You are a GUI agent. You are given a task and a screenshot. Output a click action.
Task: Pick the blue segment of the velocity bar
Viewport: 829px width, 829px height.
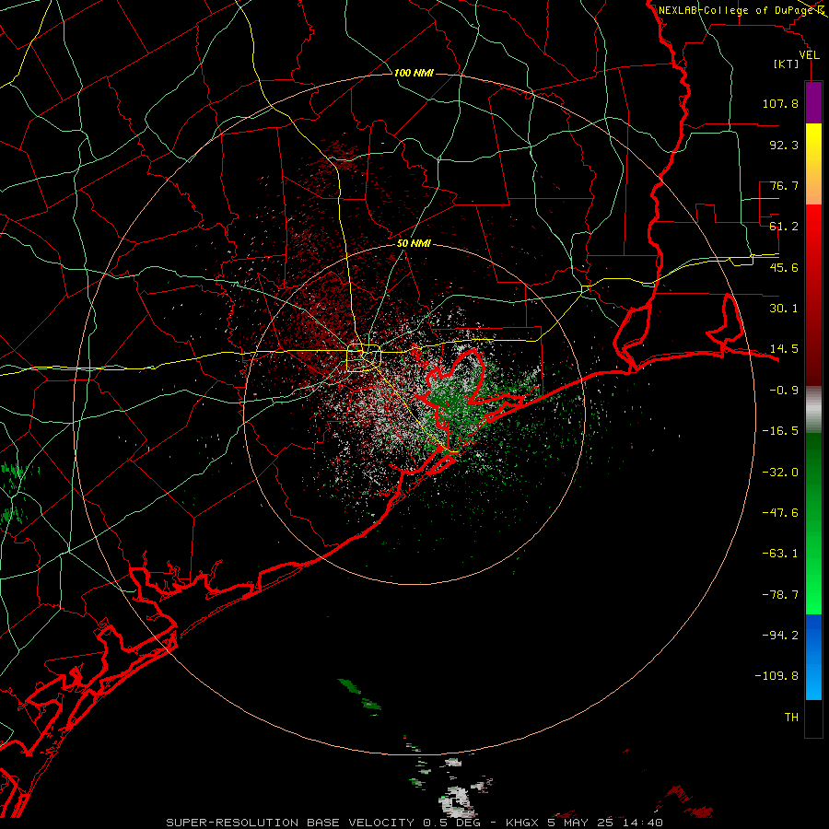coord(813,657)
